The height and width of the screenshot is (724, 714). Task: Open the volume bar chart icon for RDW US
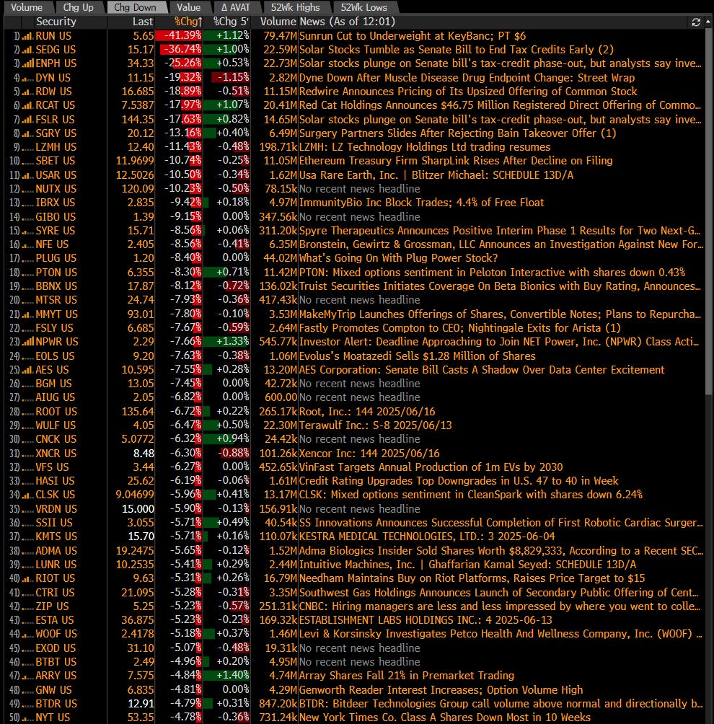coord(27,92)
